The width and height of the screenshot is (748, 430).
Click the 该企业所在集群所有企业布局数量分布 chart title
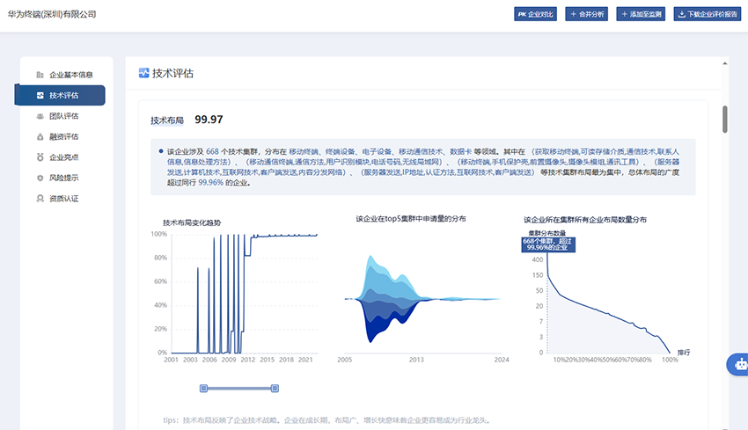pos(585,220)
